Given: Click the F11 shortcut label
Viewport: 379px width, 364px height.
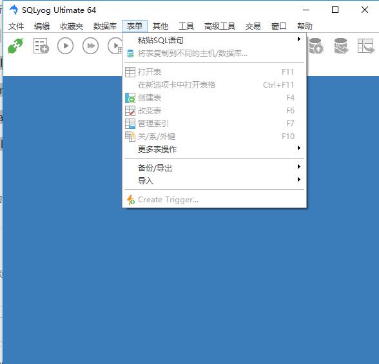Looking at the screenshot, I should [288, 72].
